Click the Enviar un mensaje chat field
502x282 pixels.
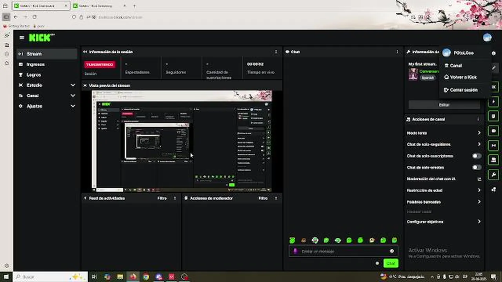coord(343,251)
